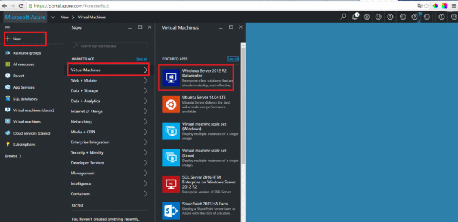Collapse the sidebar with the hamburger icon
The width and height of the screenshot is (458, 222).
(8, 28)
